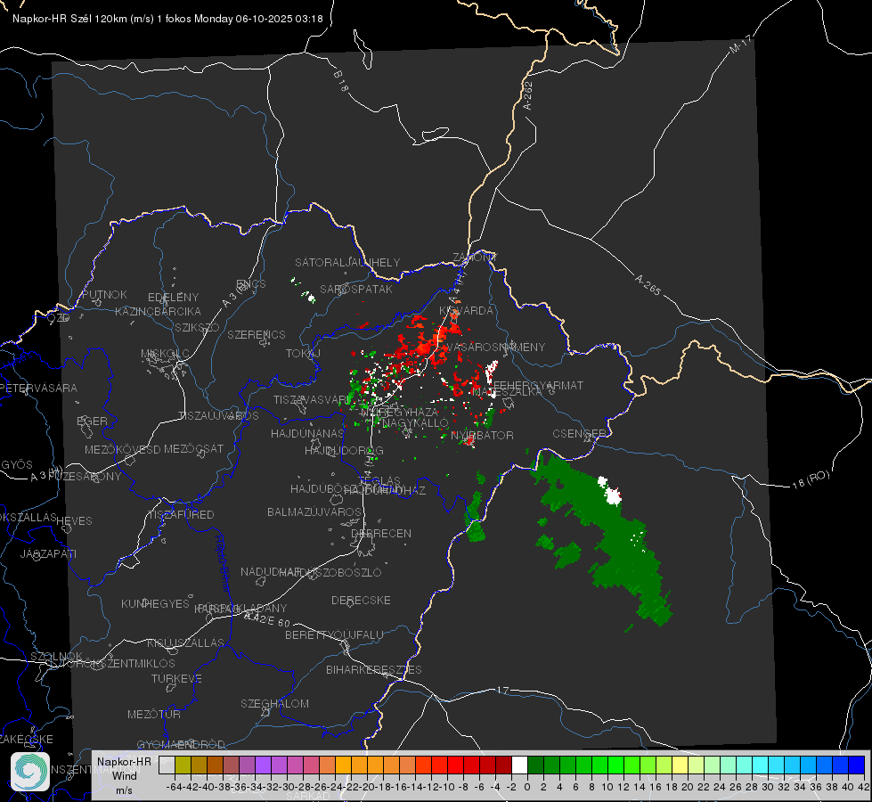This screenshot has height=802, width=872.
Task: Select the SÁTORALJAÚJHELY town label
Action: [x=347, y=262]
